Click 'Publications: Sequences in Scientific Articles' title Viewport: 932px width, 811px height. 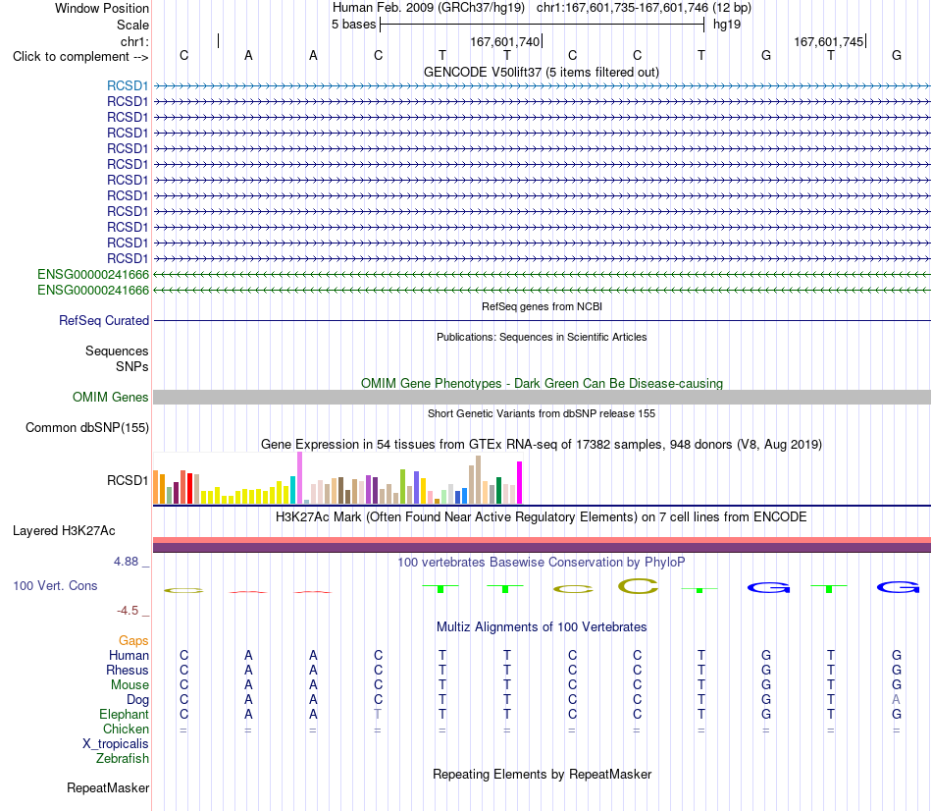(542, 337)
